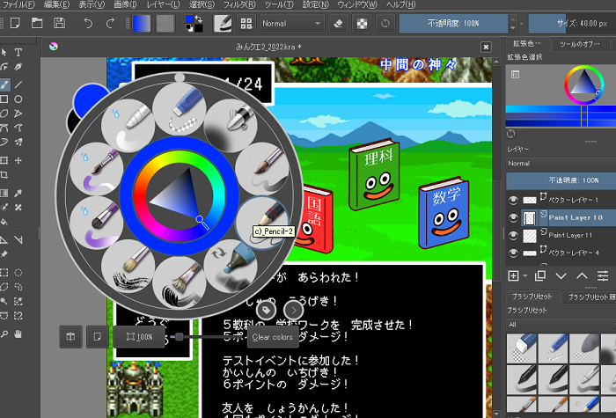Image resolution: width=616 pixels, height=418 pixels.
Task: Click the Undo arrow in the toolbar
Action: (89, 22)
